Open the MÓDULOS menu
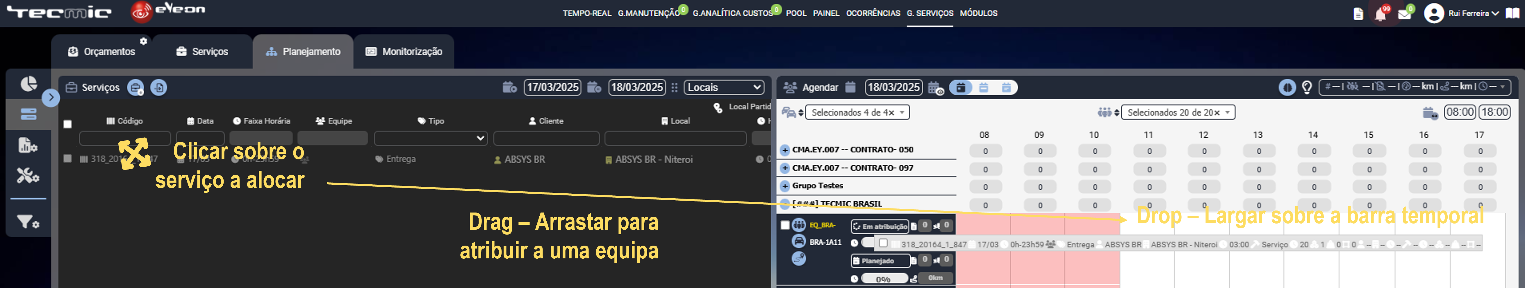Image resolution: width=1525 pixels, height=288 pixels. click(979, 13)
